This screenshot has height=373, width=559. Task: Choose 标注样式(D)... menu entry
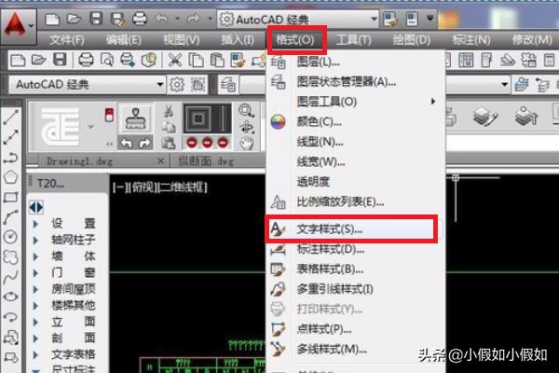coord(356,249)
